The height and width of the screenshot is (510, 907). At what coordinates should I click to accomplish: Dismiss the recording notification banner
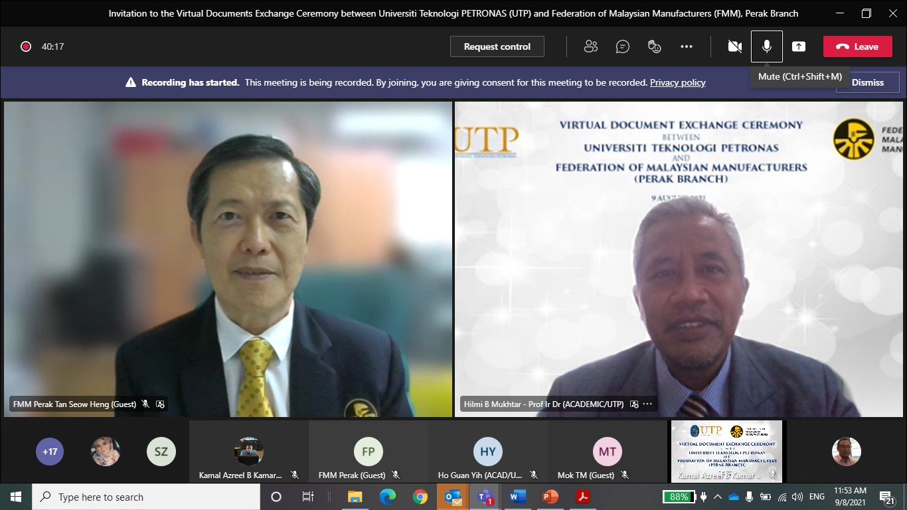click(x=868, y=82)
